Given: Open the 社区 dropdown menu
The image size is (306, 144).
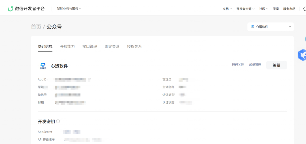Looking at the screenshot, I should [264, 9].
